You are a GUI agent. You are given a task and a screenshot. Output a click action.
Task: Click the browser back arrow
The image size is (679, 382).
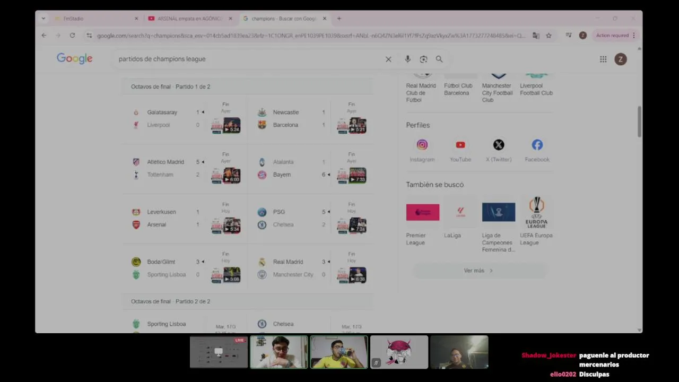44,36
